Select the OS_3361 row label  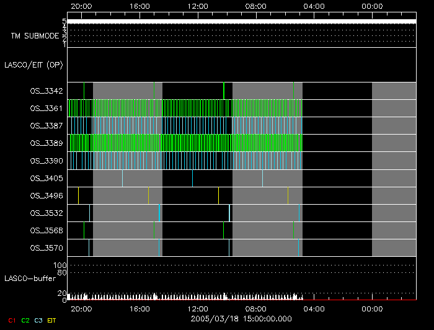(x=46, y=109)
